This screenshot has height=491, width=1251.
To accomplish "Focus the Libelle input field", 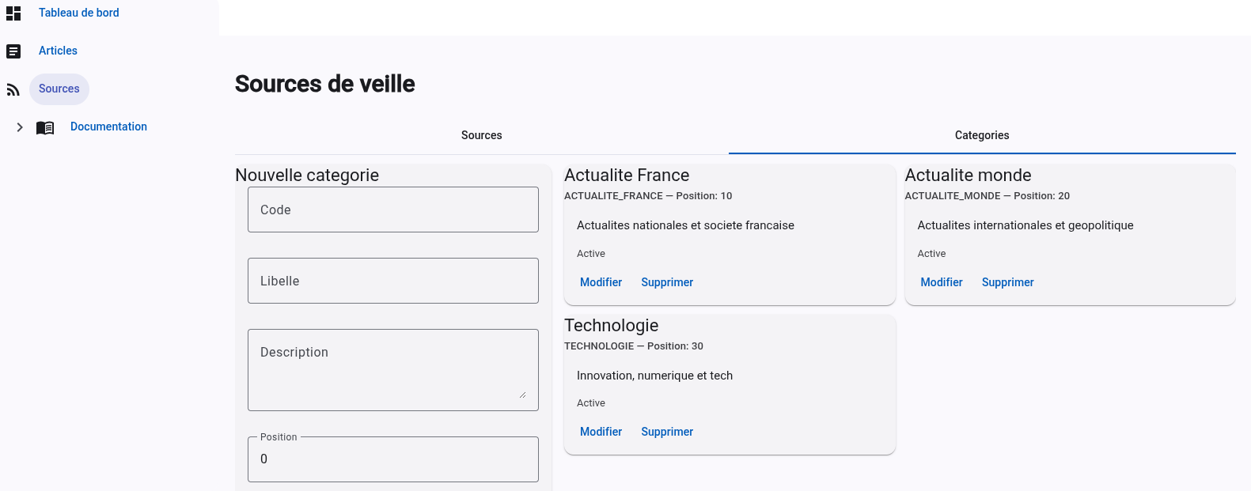I will 393,281.
